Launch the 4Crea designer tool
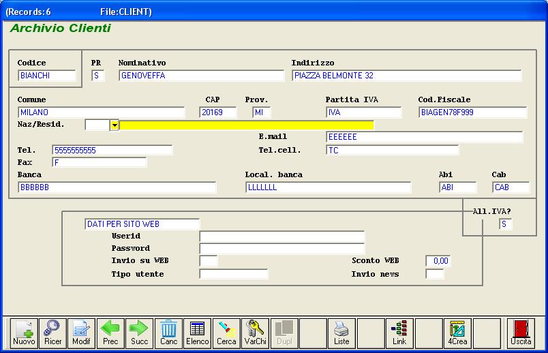The image size is (548, 353). [x=458, y=333]
